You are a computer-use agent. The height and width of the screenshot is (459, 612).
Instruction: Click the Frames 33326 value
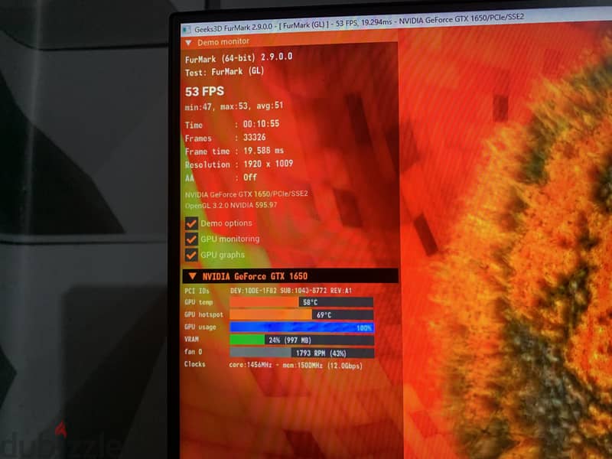255,138
